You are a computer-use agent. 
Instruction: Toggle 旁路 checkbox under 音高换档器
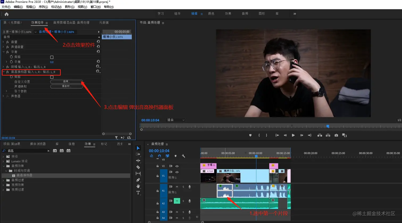(52, 77)
